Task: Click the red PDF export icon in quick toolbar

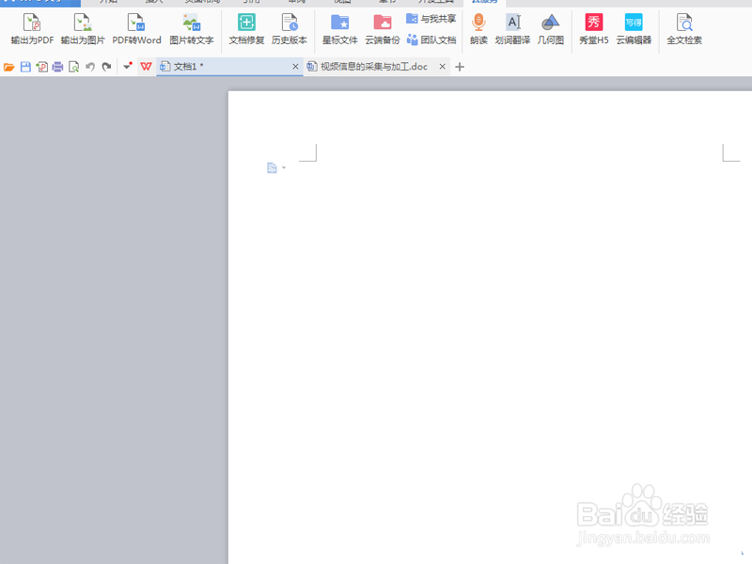Action: click(41, 67)
